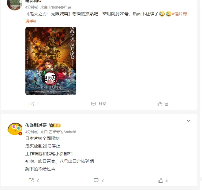Click the repost icon on the first post
This screenshot has height=190, width=202.
pos(31,104)
